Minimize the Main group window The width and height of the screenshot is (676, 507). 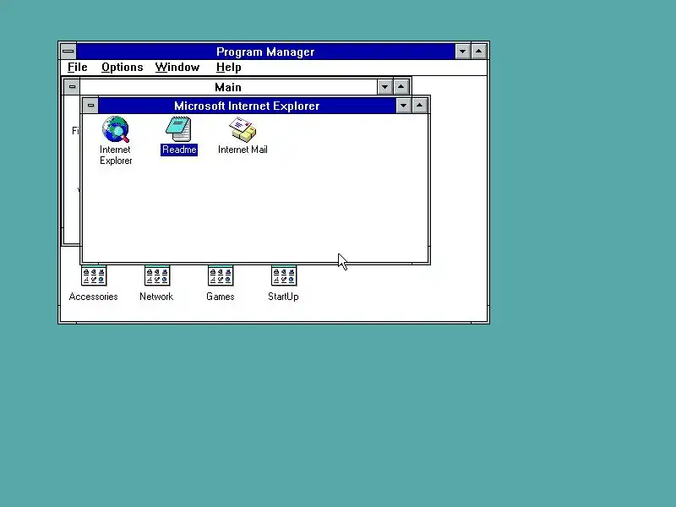[x=384, y=87]
